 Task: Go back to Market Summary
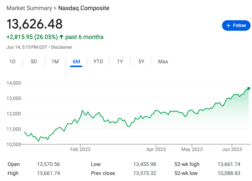click(29, 8)
